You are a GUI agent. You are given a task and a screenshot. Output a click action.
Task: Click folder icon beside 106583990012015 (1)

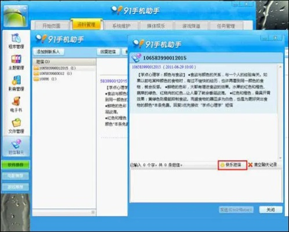coord(36,68)
